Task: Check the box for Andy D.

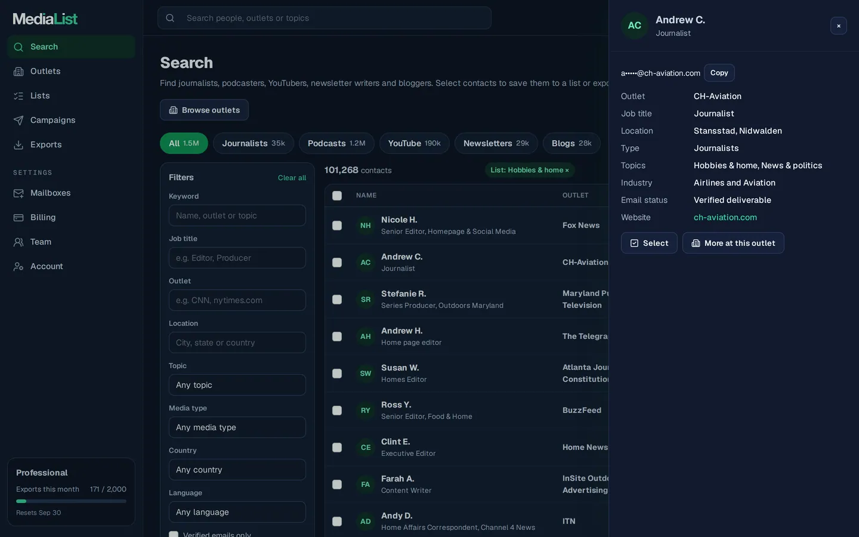Action: 337,521
